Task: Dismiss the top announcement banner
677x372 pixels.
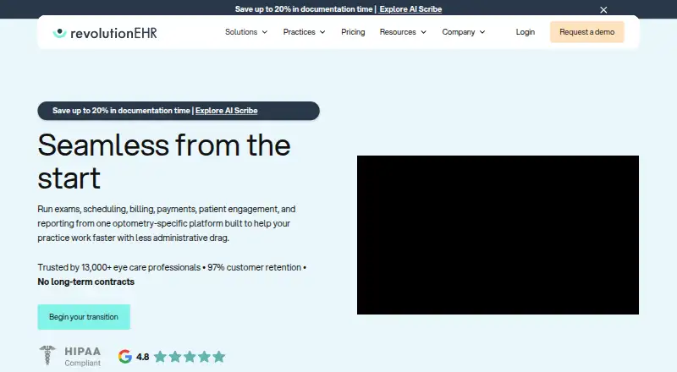Action: 603,10
